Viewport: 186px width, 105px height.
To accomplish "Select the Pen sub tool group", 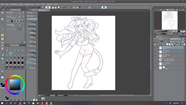I will (32, 13).
